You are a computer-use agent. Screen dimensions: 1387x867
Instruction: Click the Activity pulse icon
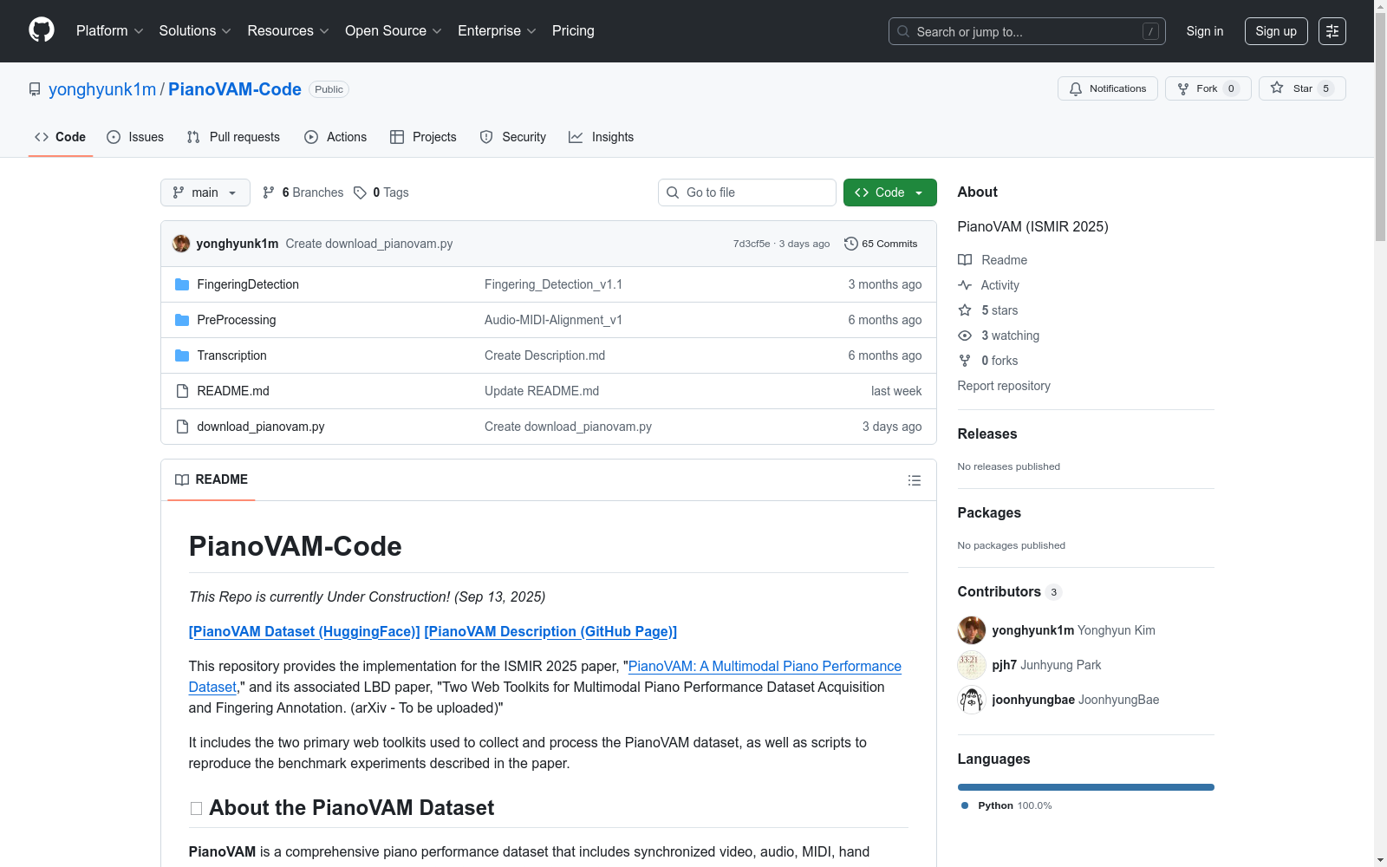(x=965, y=285)
